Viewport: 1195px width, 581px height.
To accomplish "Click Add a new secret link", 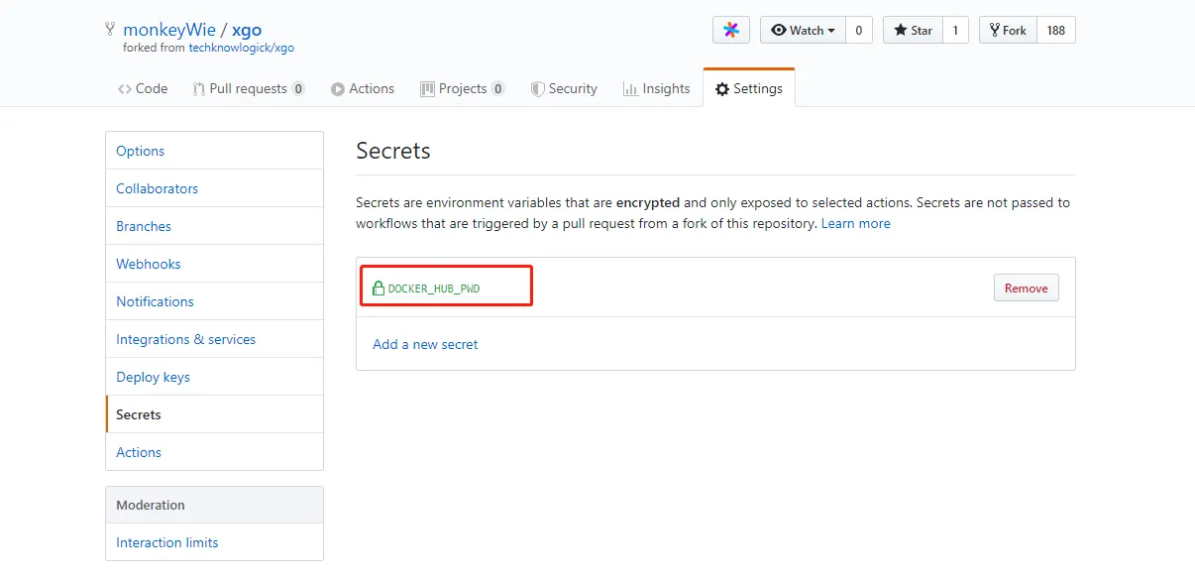I will coord(425,344).
